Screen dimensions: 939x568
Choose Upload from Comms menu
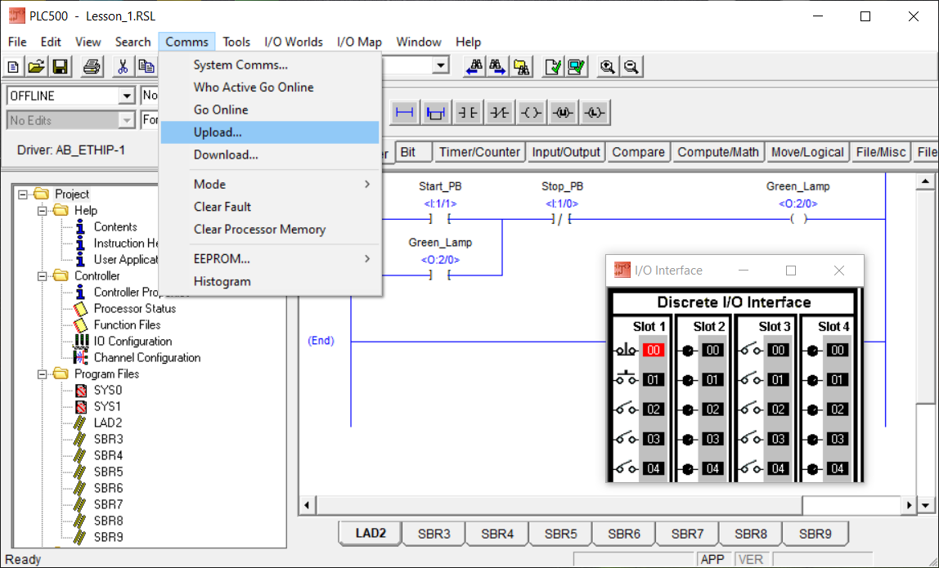click(270, 132)
